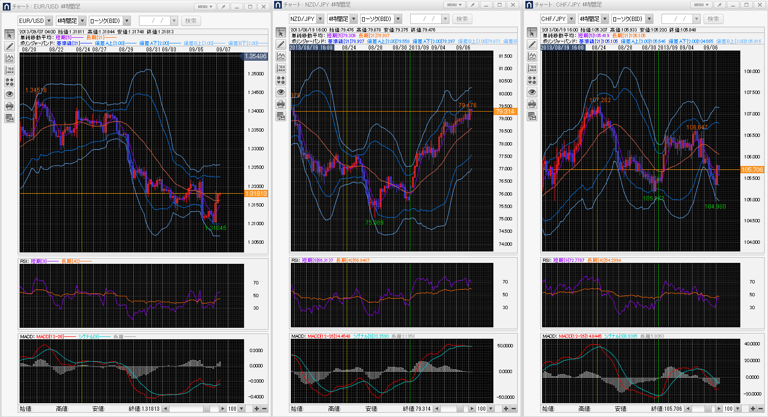Click the date input field in NZD/JPY chart
768x417 pixels.
tap(426, 19)
